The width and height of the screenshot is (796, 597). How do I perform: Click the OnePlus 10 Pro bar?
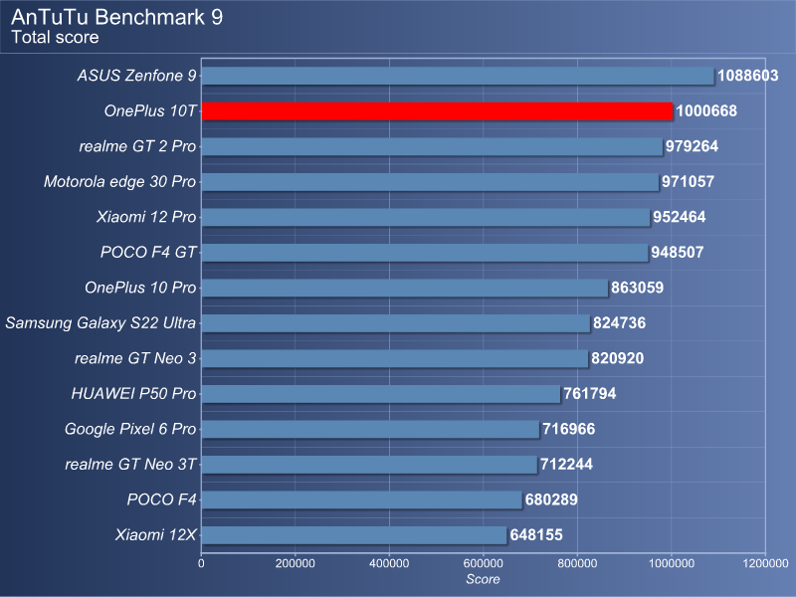tap(405, 288)
